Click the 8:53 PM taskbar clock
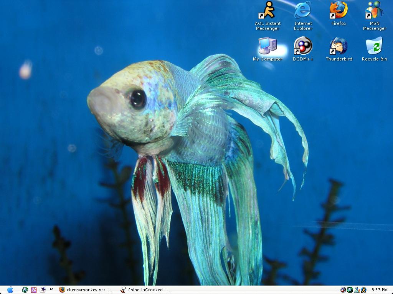Image resolution: width=393 pixels, height=294 pixels. click(x=380, y=290)
